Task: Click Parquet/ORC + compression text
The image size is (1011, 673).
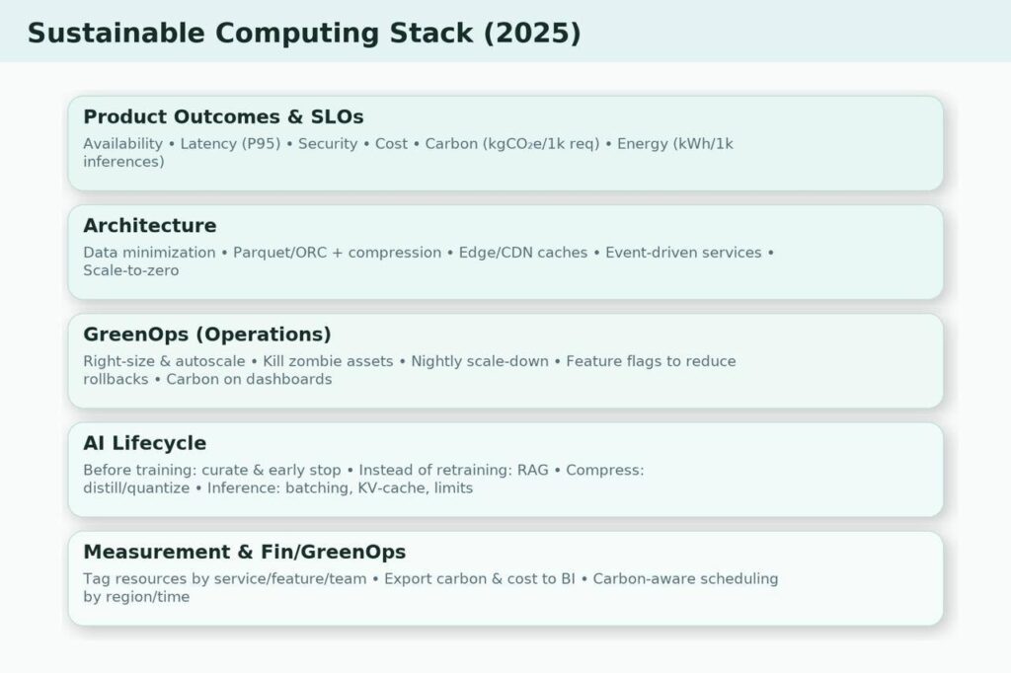Action: tap(337, 253)
